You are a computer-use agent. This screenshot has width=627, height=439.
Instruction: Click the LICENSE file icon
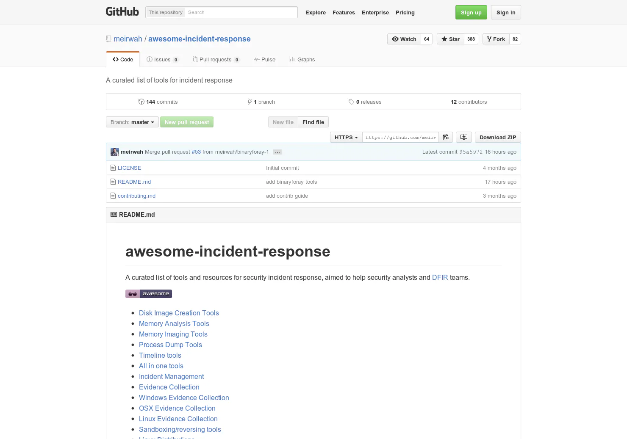113,168
